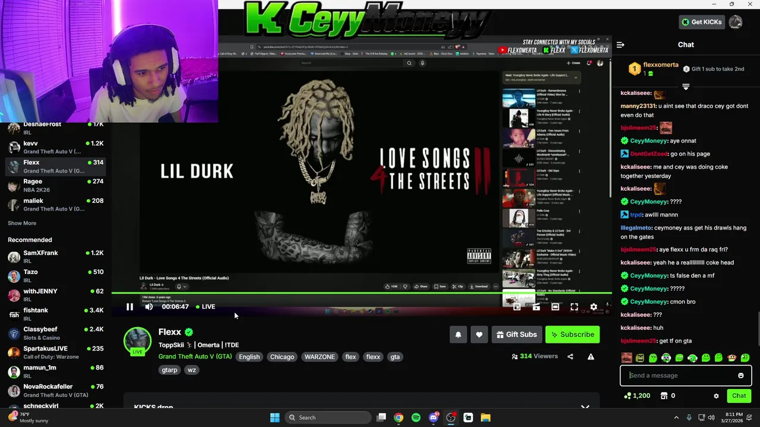The image size is (760, 427).
Task: Open Windows Start menu
Action: coord(275,418)
